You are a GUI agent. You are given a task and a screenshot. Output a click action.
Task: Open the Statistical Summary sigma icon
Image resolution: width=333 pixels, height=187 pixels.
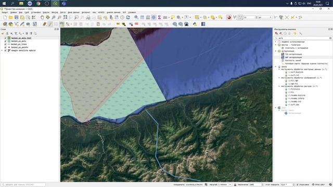point(159,17)
